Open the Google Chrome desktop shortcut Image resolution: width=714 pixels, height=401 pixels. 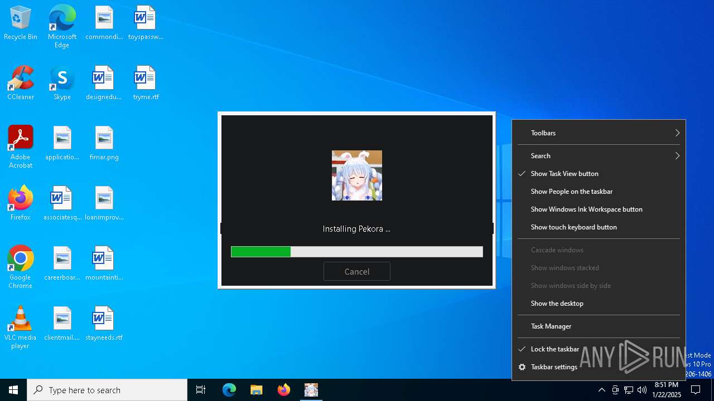point(21,267)
